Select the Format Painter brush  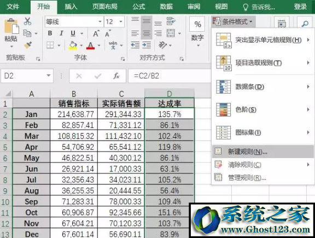pos(28,45)
